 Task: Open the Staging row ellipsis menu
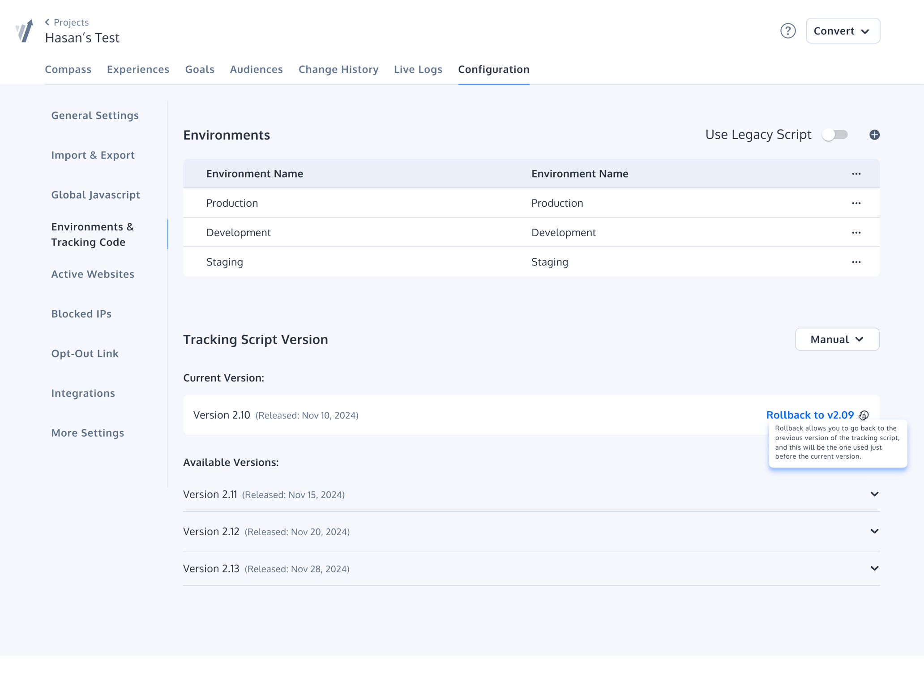[x=856, y=262]
